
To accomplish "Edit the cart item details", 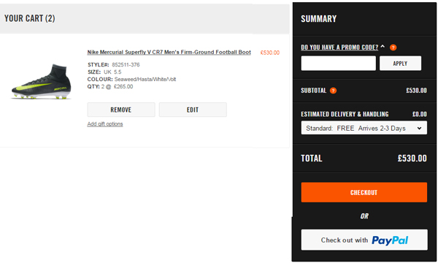I will (193, 110).
